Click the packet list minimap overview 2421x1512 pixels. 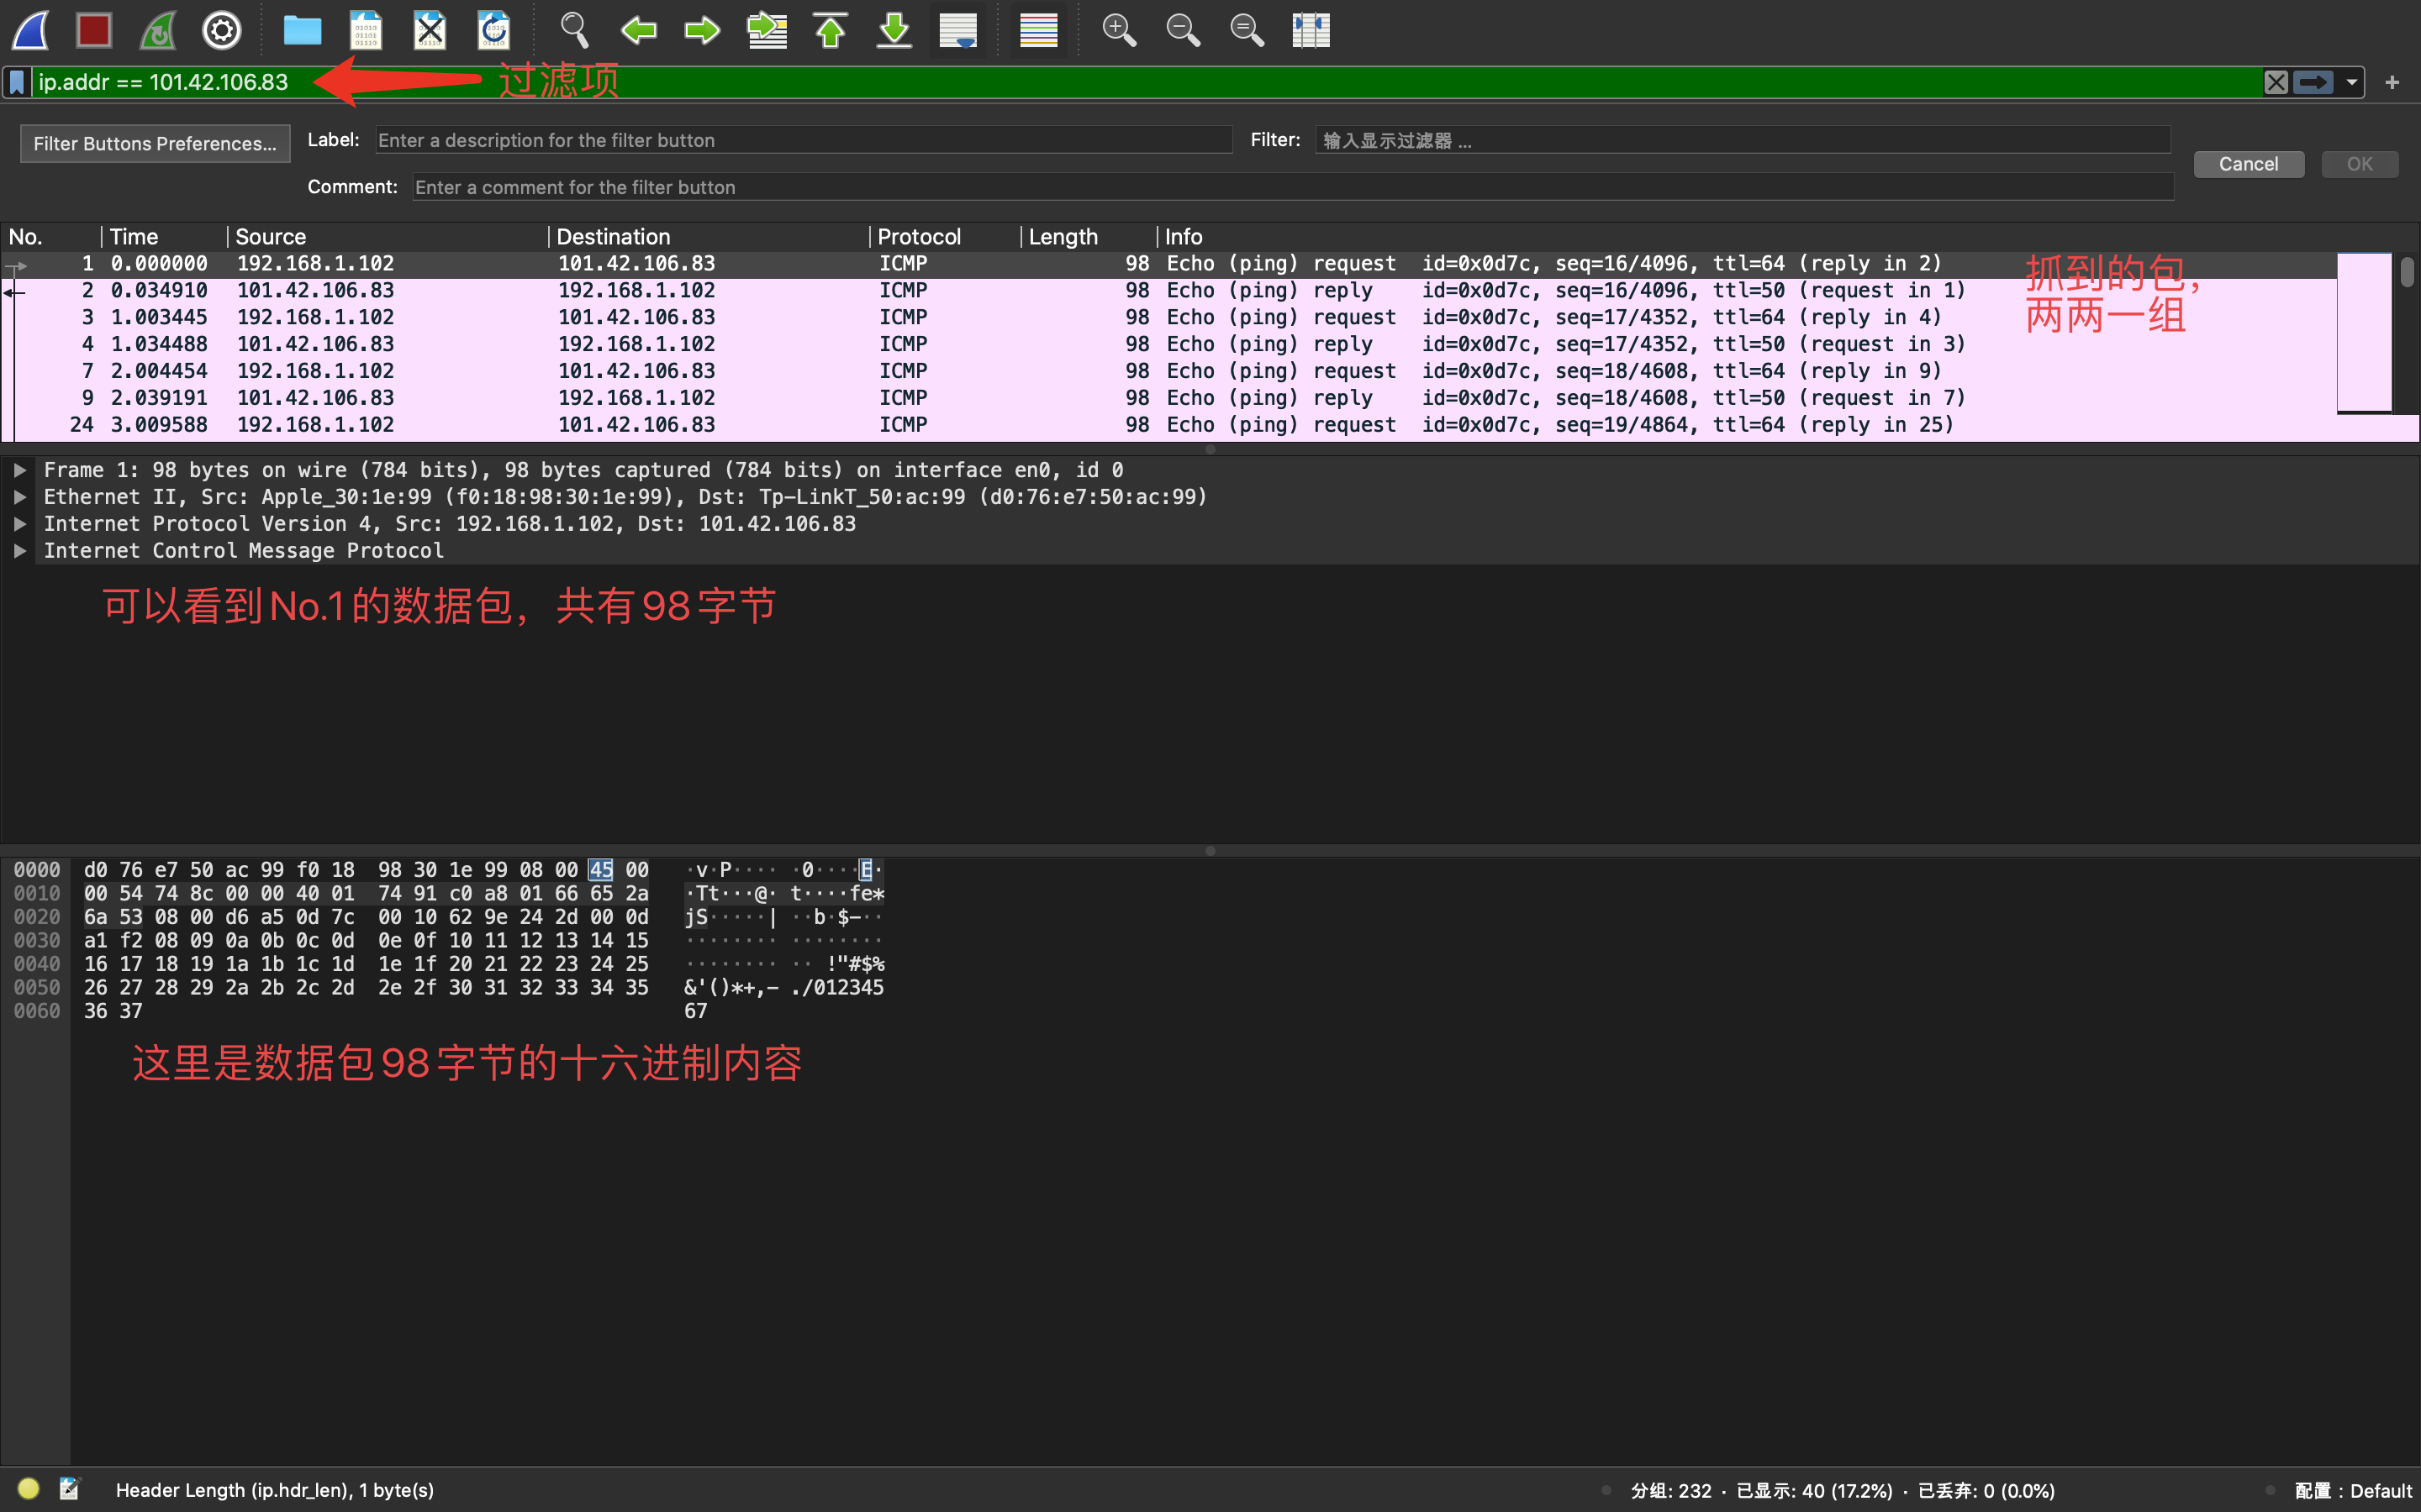click(2365, 332)
